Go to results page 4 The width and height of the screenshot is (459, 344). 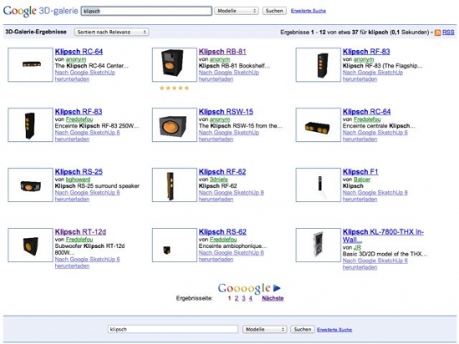(250, 298)
